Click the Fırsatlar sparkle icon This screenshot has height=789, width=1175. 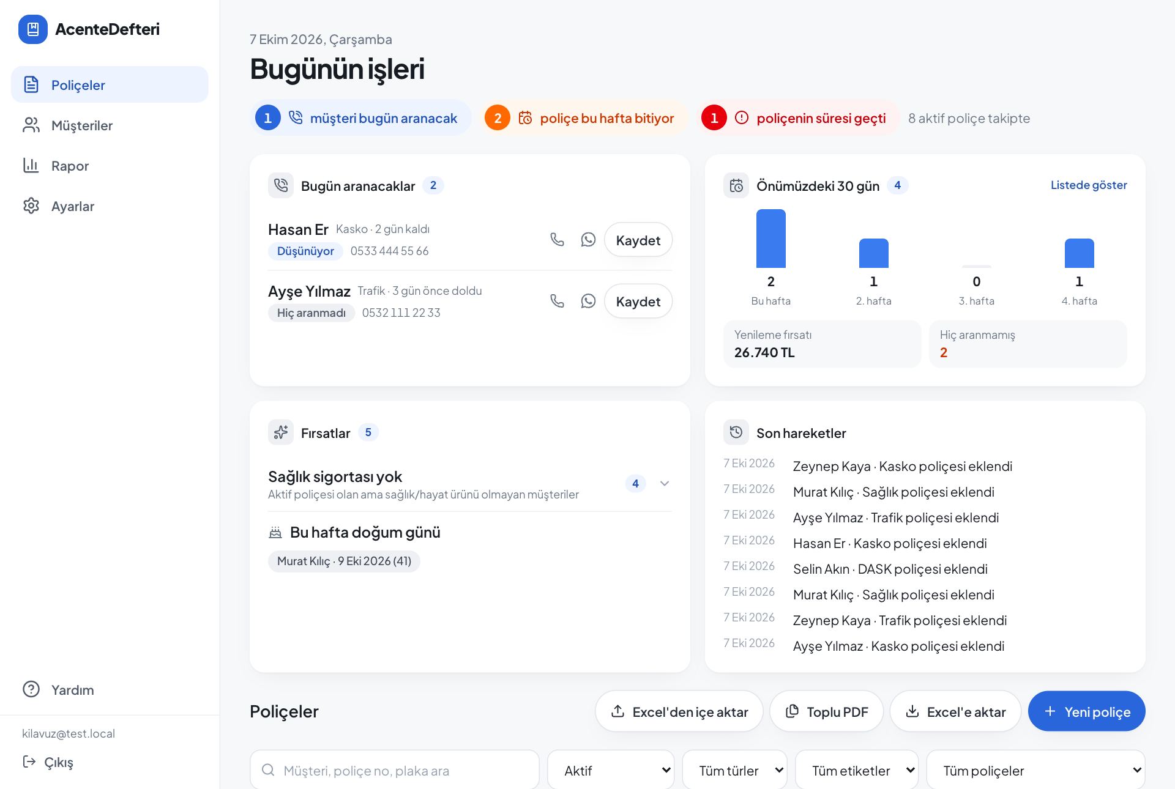(x=281, y=432)
